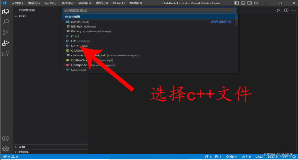
Task: Click the VS Code logo icon
Action: pos(4,3)
